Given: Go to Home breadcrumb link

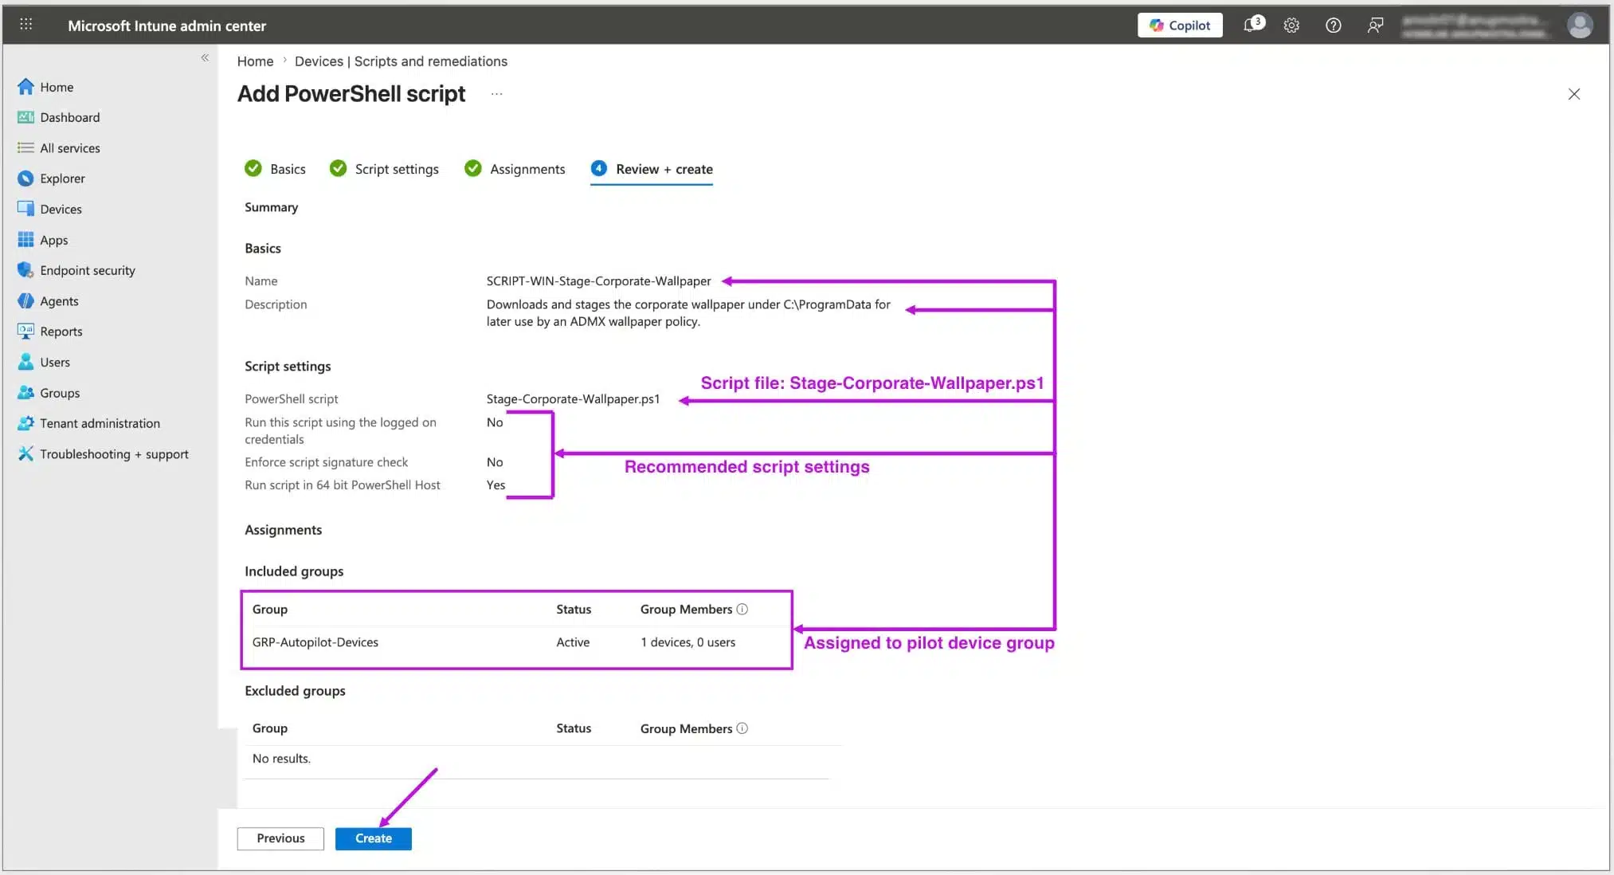Looking at the screenshot, I should [255, 61].
